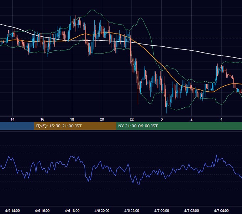Click the 0 hour label on the price chart axis
Viewport: 242px width, 214px height.
(x=162, y=119)
